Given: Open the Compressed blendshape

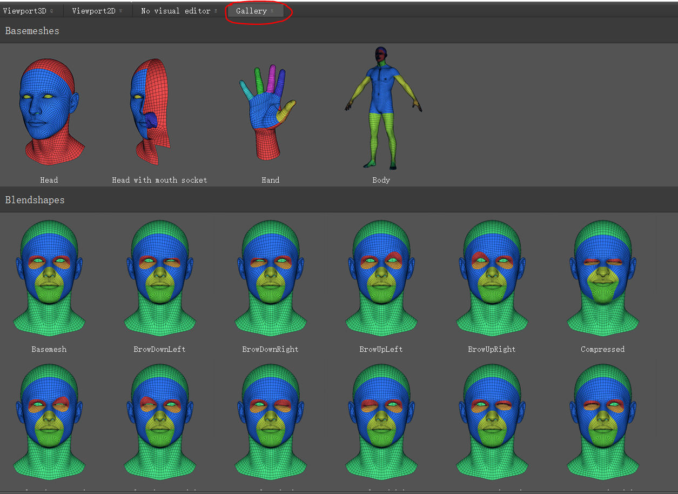Looking at the screenshot, I should (x=602, y=278).
